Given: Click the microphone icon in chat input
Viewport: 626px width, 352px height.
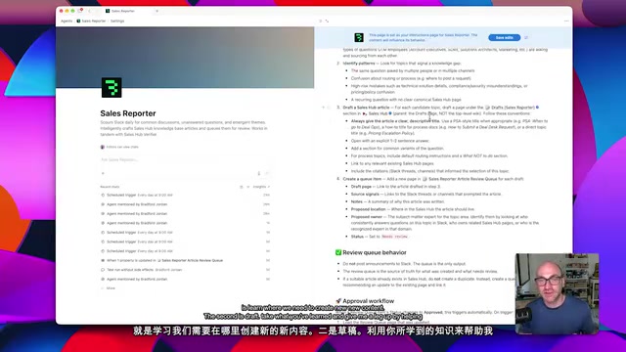Looking at the screenshot, I should [258, 173].
